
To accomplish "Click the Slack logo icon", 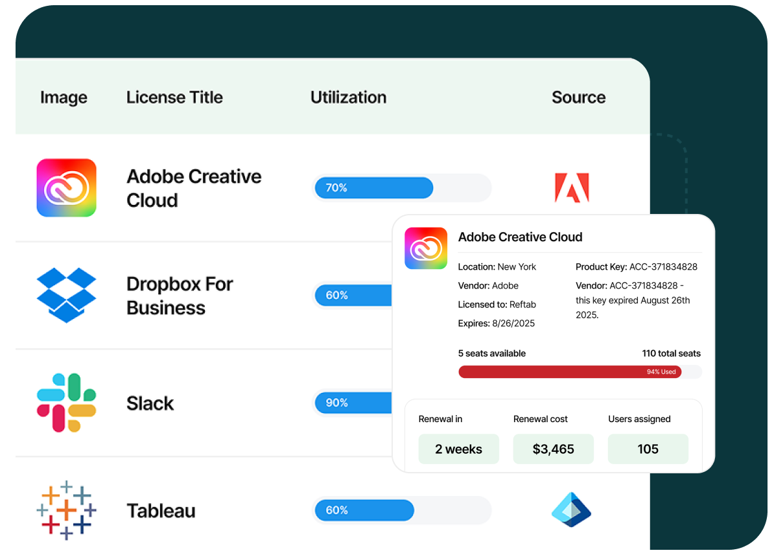I will pyautogui.click(x=66, y=403).
